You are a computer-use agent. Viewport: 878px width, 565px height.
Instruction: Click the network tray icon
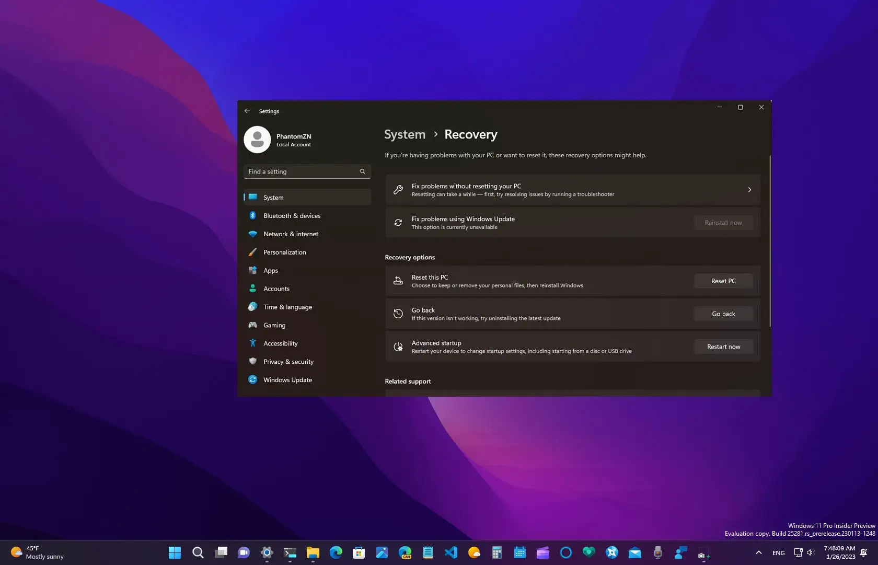(x=798, y=552)
